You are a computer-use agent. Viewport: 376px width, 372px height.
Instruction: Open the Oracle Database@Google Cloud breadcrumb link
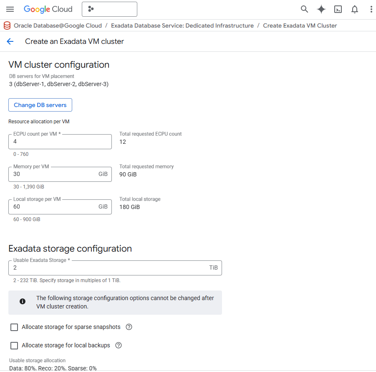tap(58, 25)
